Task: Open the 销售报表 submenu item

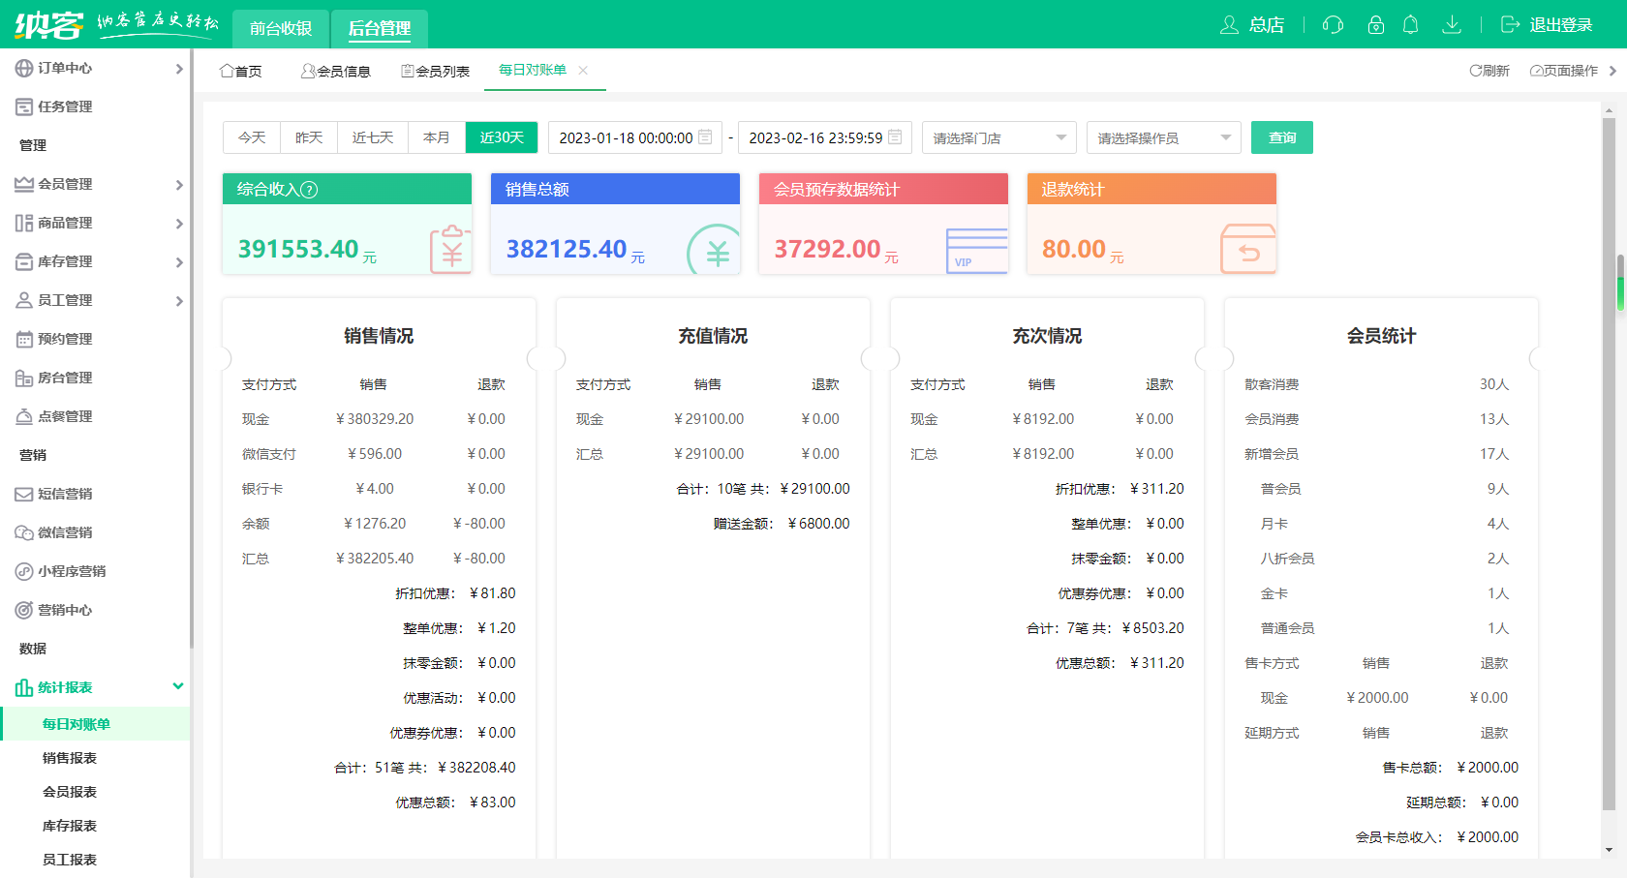Action: (x=70, y=758)
